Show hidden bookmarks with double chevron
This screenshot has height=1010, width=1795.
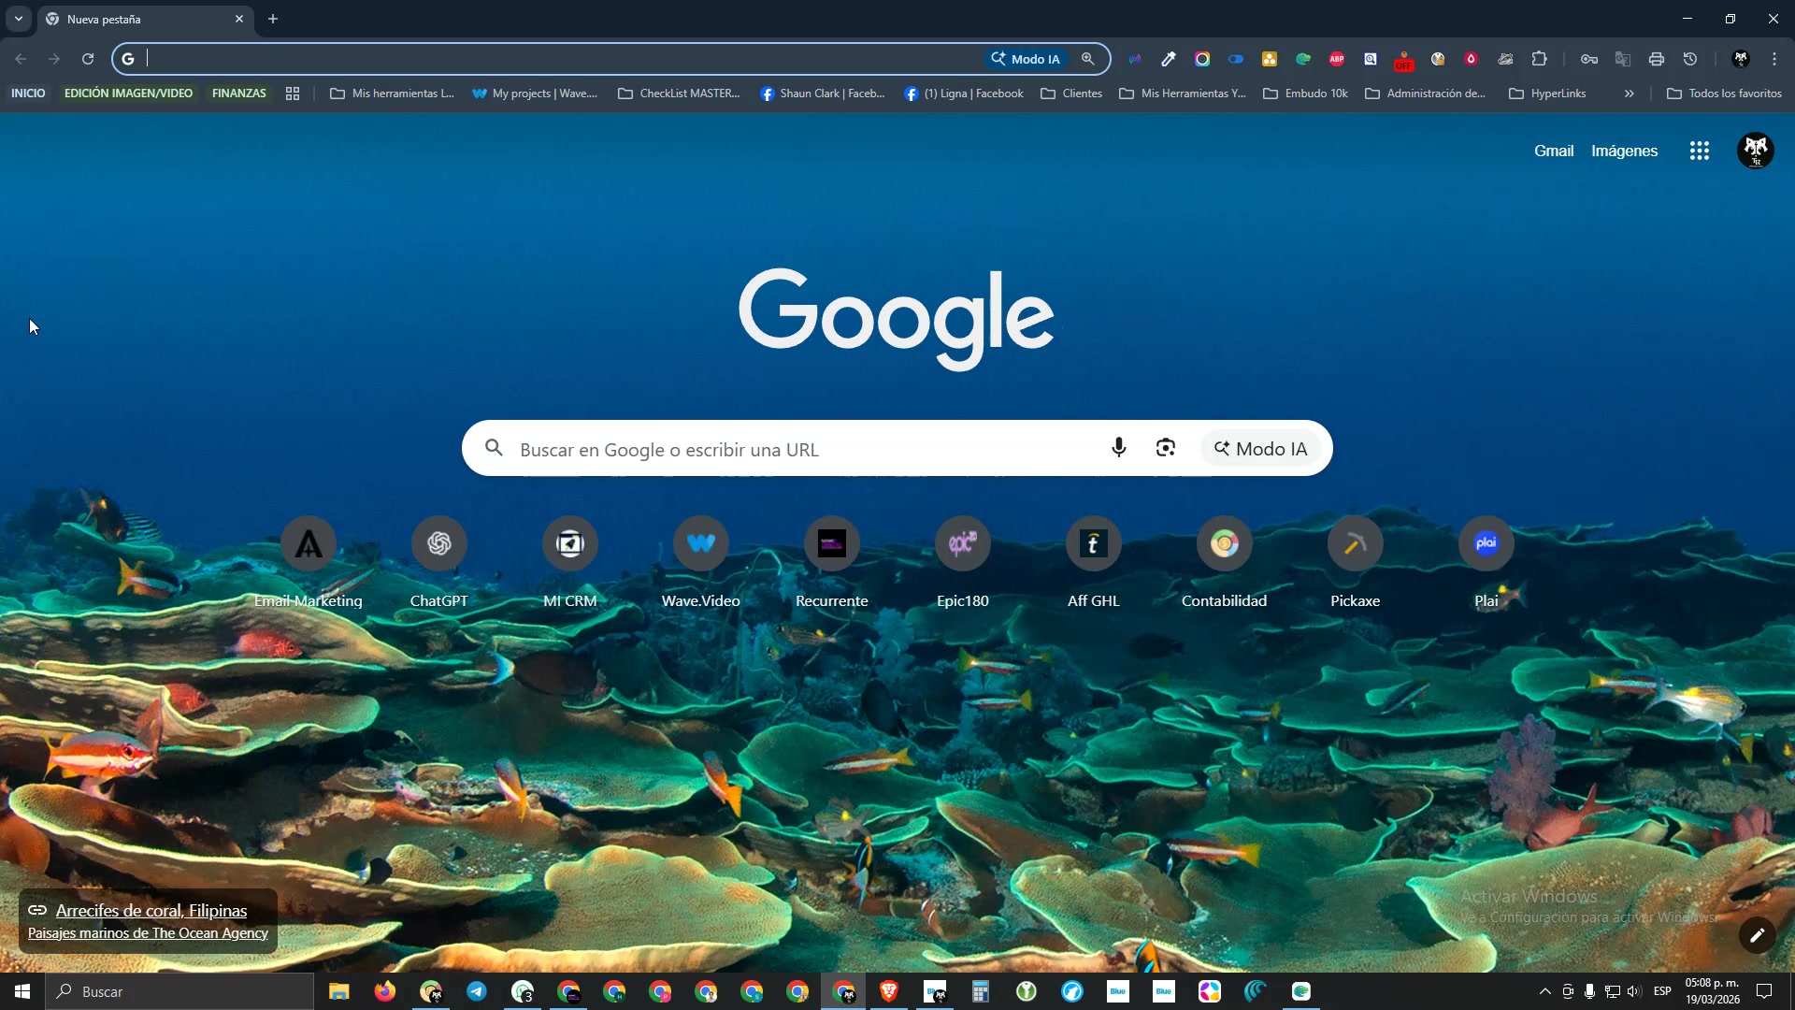tap(1629, 94)
